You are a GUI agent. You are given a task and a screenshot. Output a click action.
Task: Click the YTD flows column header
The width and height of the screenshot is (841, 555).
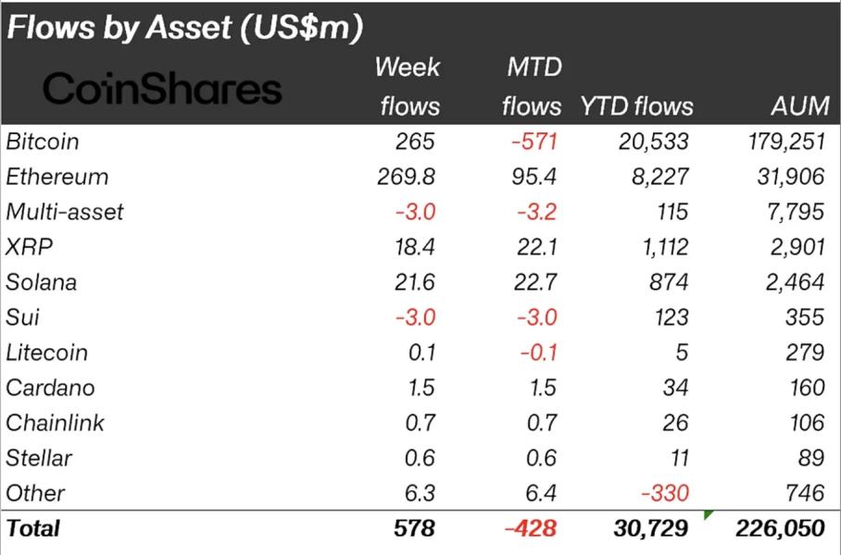click(x=636, y=106)
